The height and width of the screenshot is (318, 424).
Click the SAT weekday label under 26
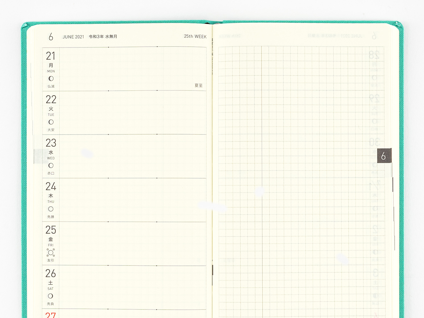click(x=51, y=289)
